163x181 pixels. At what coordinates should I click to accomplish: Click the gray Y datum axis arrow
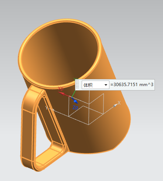click(x=52, y=110)
